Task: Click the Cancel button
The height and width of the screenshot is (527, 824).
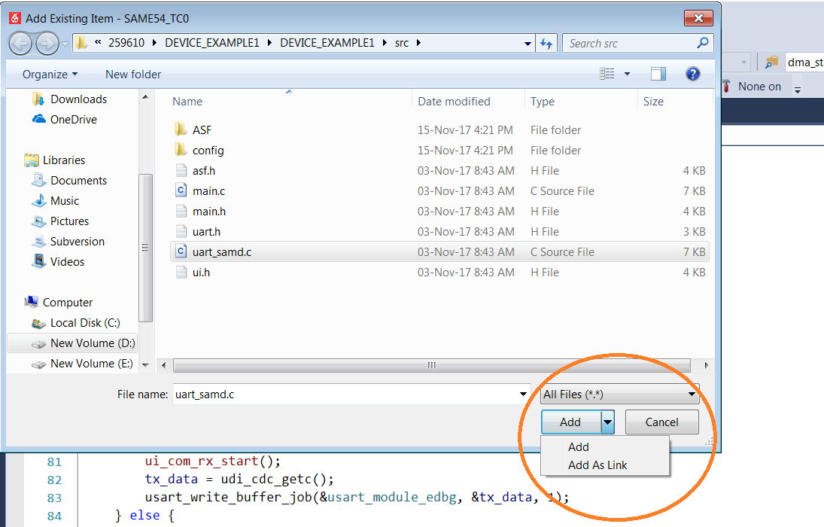Action: click(661, 422)
